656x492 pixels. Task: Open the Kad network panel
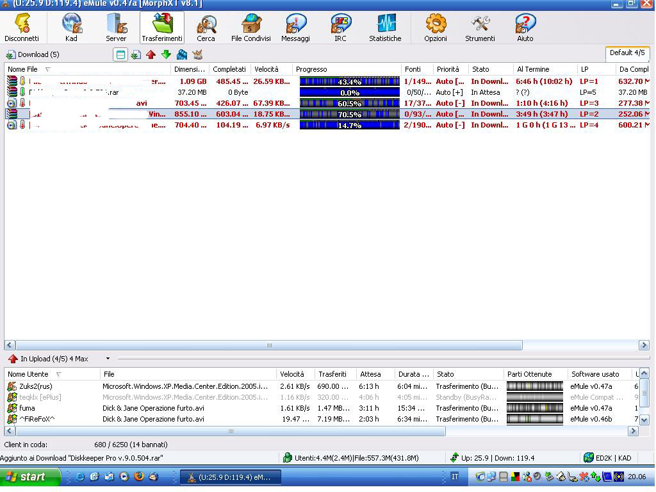pos(72,28)
